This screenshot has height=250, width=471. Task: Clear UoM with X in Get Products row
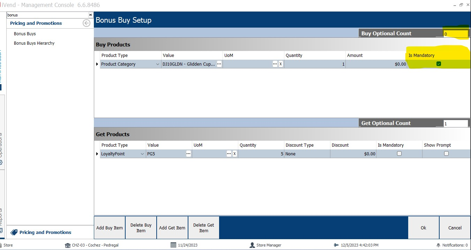(x=234, y=154)
